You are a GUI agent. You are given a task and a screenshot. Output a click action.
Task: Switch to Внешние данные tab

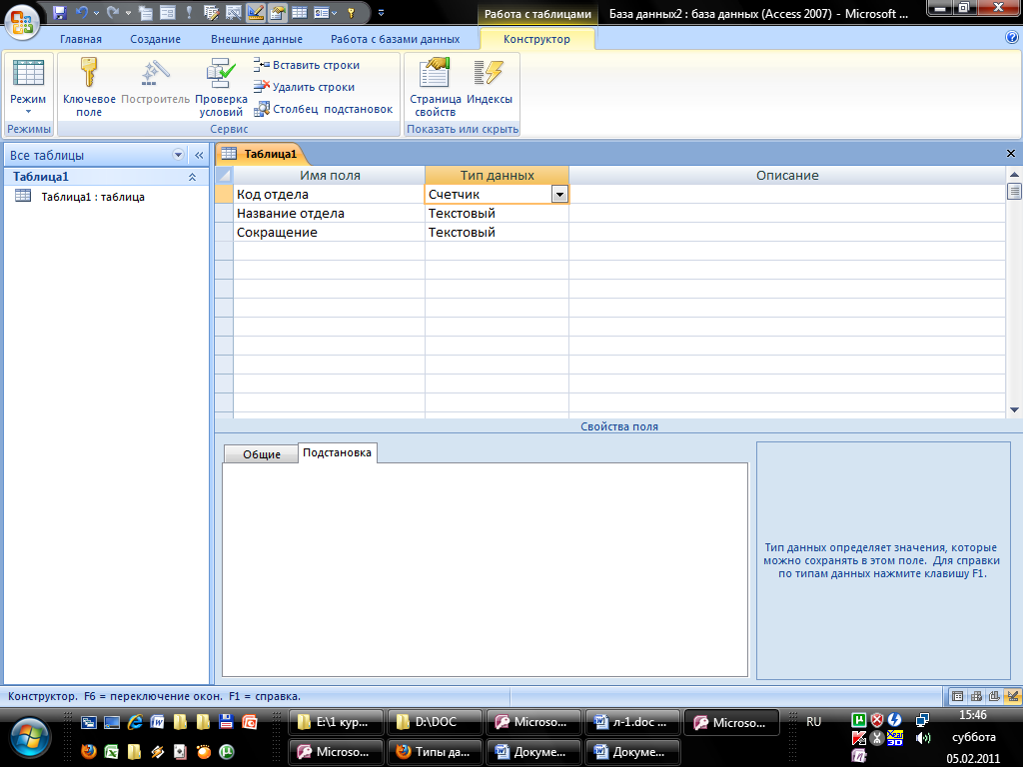[257, 39]
